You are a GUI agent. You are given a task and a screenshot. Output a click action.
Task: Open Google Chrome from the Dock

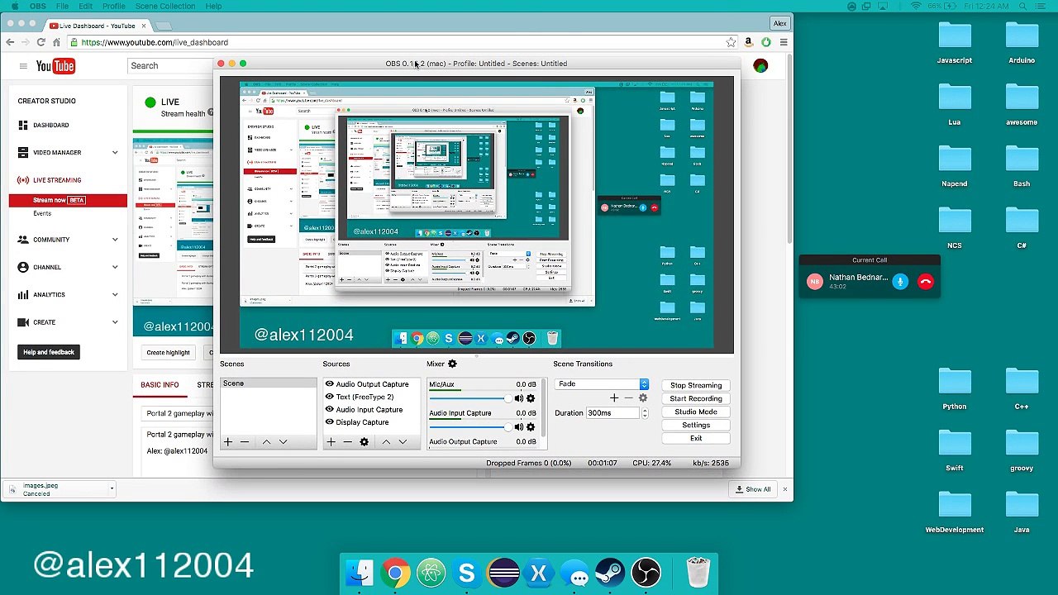click(395, 573)
